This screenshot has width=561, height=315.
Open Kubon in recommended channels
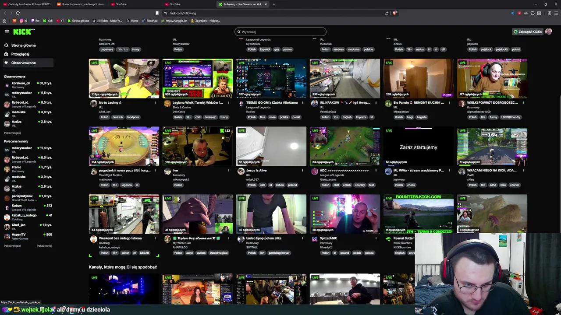pos(27,207)
